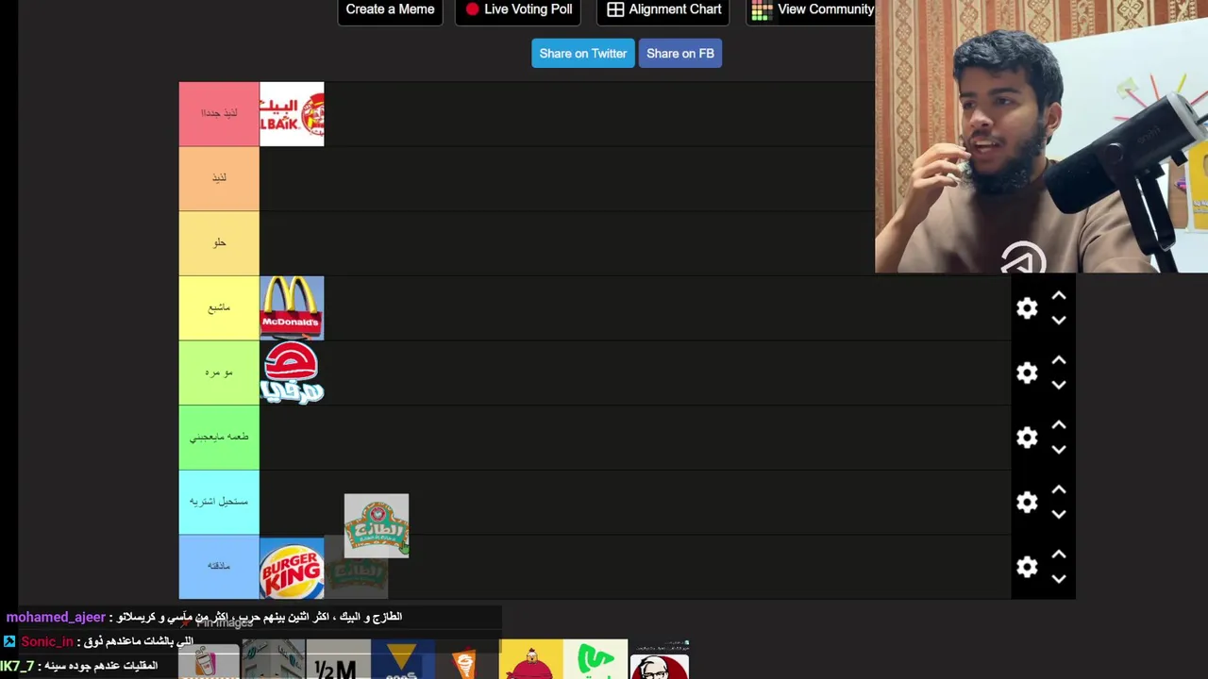The height and width of the screenshot is (679, 1208).
Task: Click the cyan مستحيل اشتريه tier label
Action: 219,503
